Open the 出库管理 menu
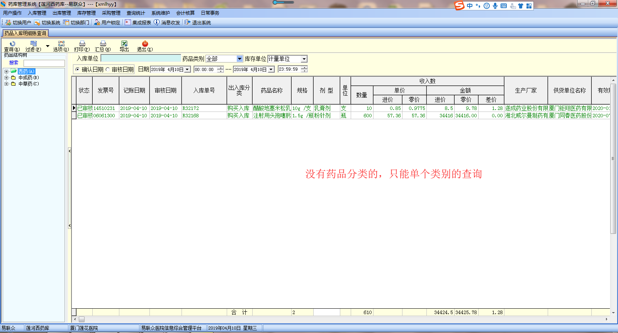Image resolution: width=618 pixels, height=333 pixels. coord(62,13)
